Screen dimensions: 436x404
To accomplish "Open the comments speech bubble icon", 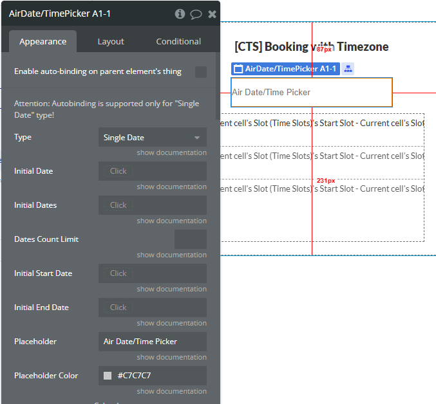I will [196, 14].
